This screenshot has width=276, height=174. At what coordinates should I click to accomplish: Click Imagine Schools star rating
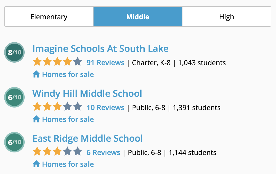coord(57,62)
